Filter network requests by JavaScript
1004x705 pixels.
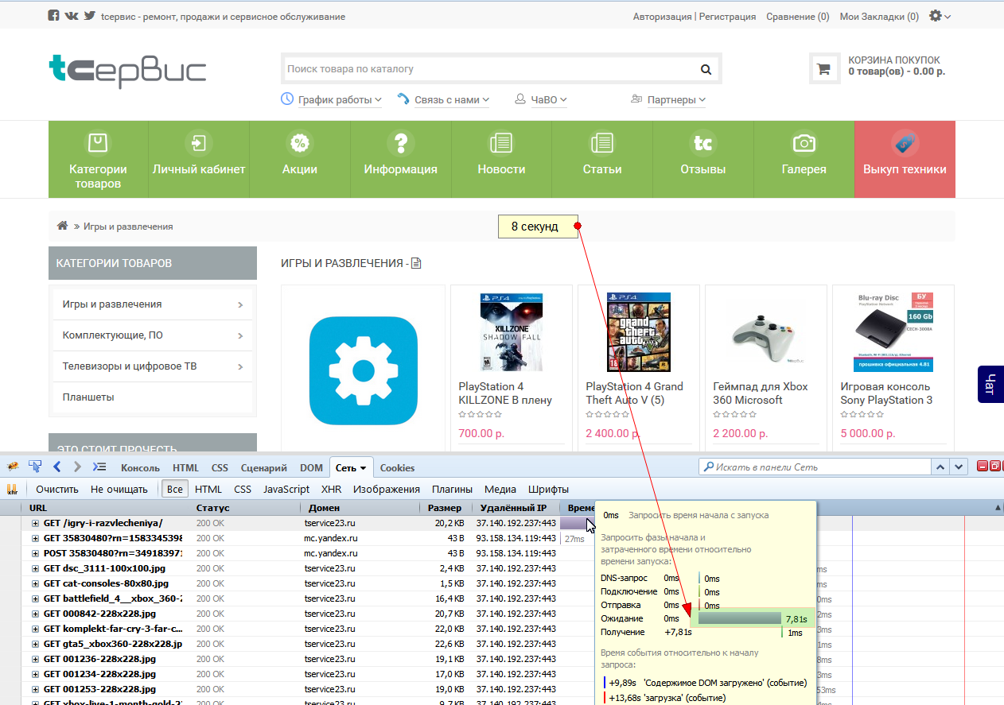286,489
